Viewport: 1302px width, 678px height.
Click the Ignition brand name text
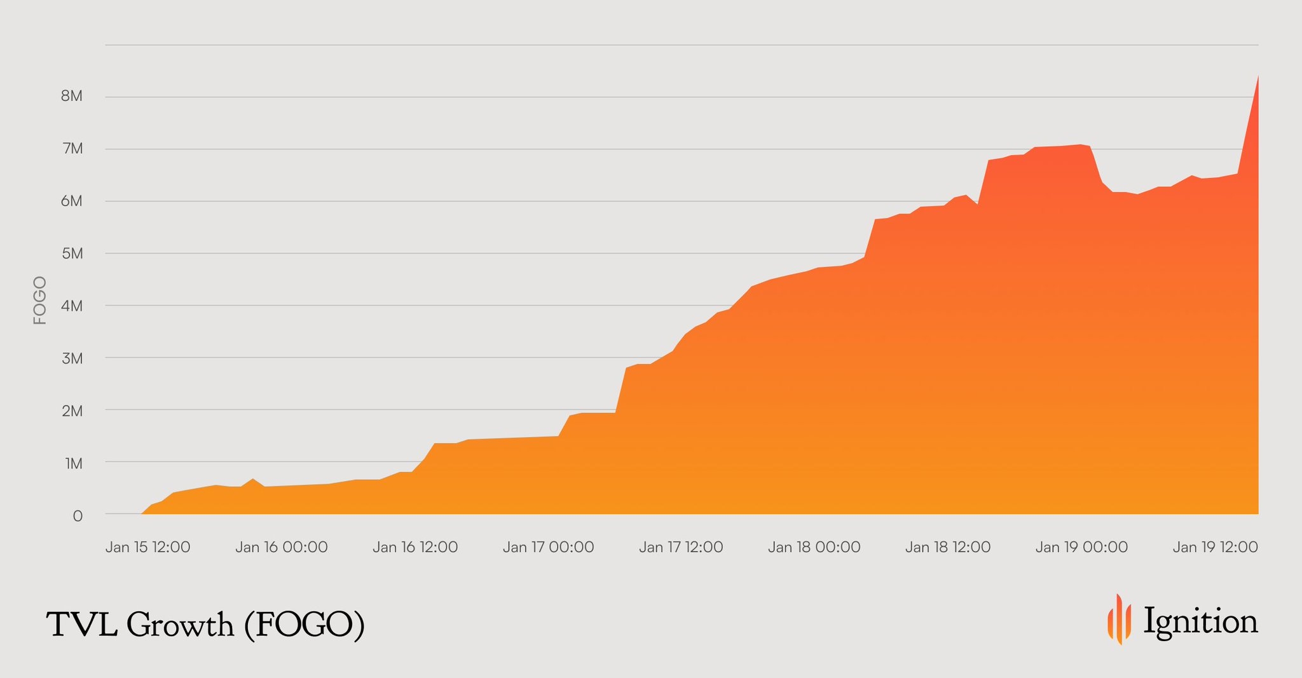[1200, 621]
